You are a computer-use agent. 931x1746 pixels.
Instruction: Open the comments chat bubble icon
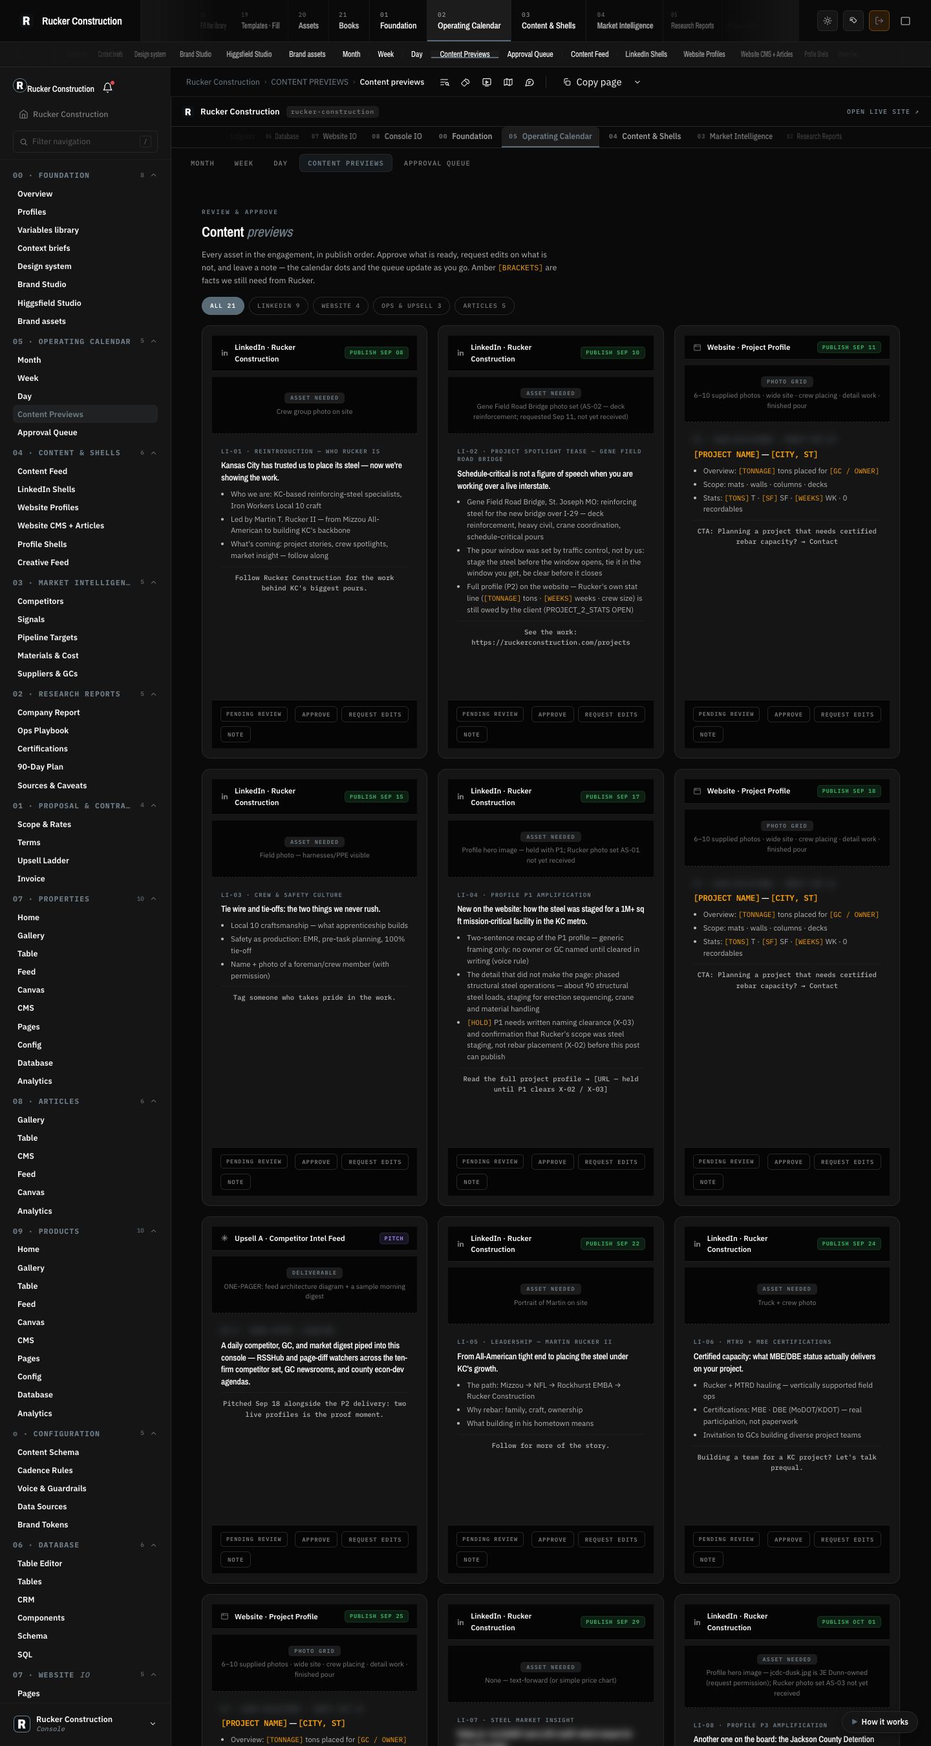(x=530, y=82)
